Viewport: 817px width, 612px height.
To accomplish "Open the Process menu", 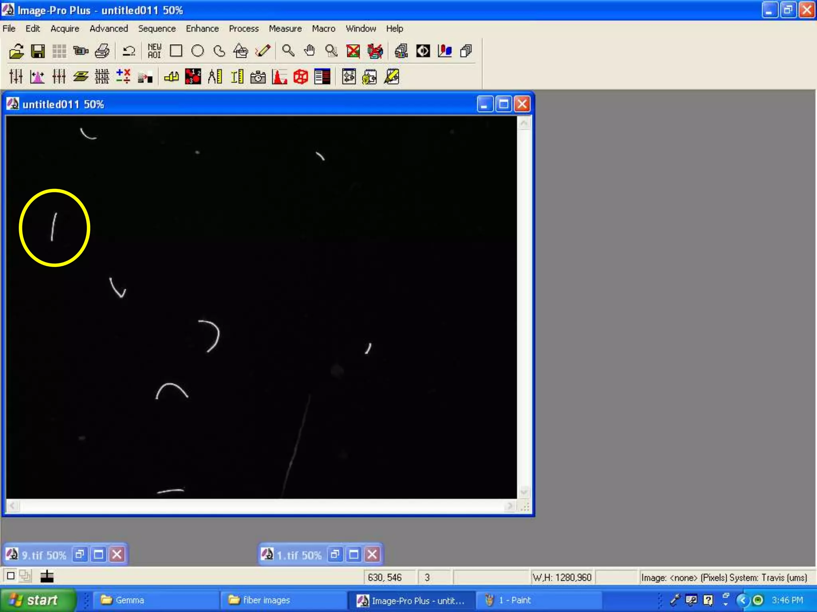I will pos(244,29).
